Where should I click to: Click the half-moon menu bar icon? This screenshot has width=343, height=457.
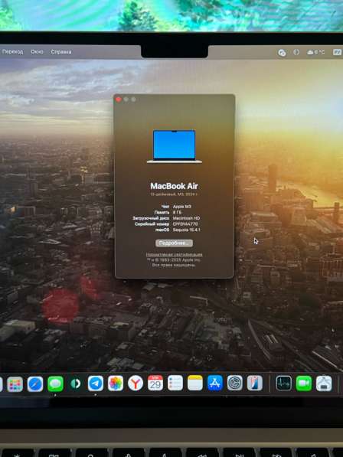point(296,52)
